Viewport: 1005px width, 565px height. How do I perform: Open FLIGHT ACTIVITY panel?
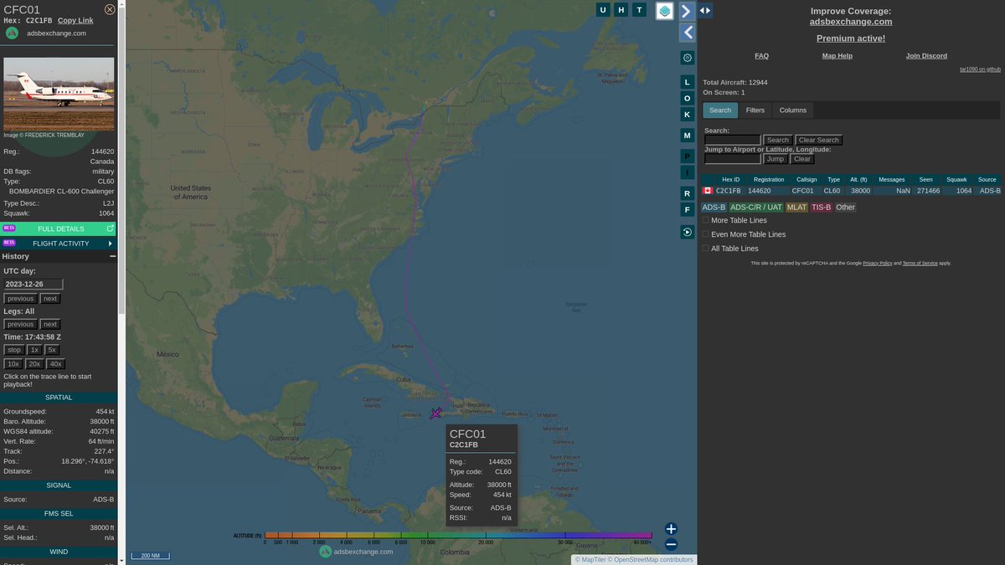click(x=59, y=244)
